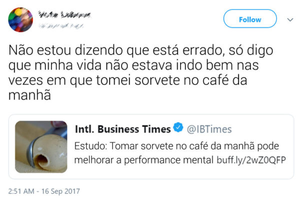Open the ice cream scoop thumbnail image

click(x=41, y=147)
